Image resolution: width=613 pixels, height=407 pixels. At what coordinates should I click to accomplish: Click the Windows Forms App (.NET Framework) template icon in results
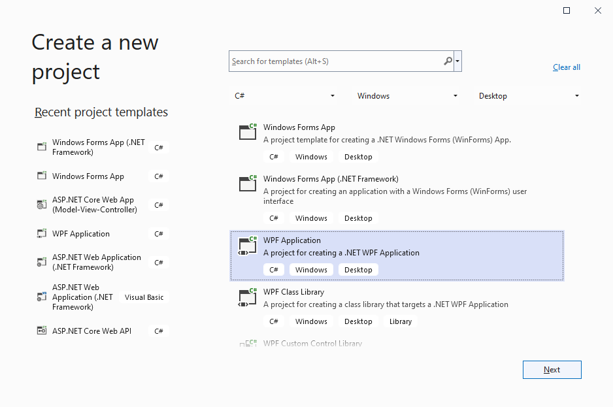click(248, 184)
